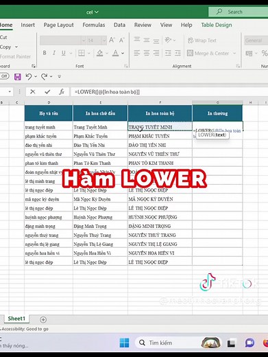Increase font size with large A icon
This screenshot has height=357, width=268.
pyautogui.click(x=112, y=41)
